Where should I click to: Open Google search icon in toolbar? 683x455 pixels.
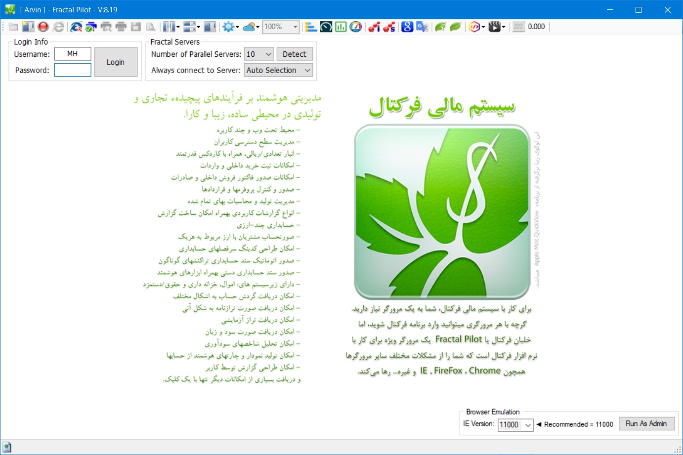(407, 27)
